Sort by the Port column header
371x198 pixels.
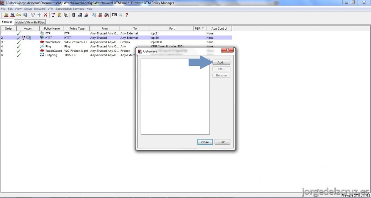click(x=172, y=28)
